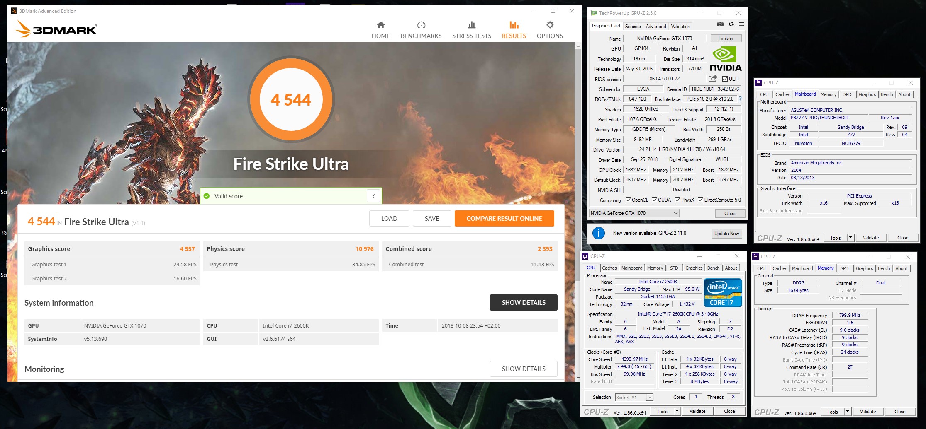Expand Tools dropdown arrow in CPU-Z Memory window

pos(848,412)
